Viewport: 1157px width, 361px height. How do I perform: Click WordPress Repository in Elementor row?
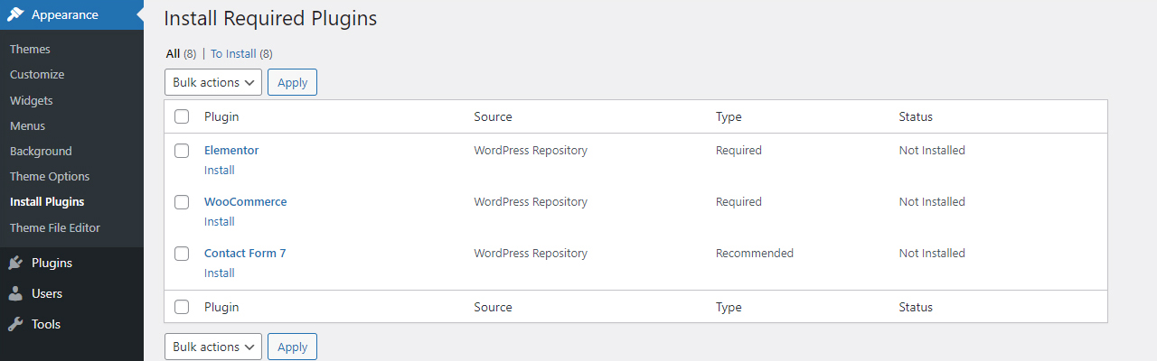(x=531, y=151)
